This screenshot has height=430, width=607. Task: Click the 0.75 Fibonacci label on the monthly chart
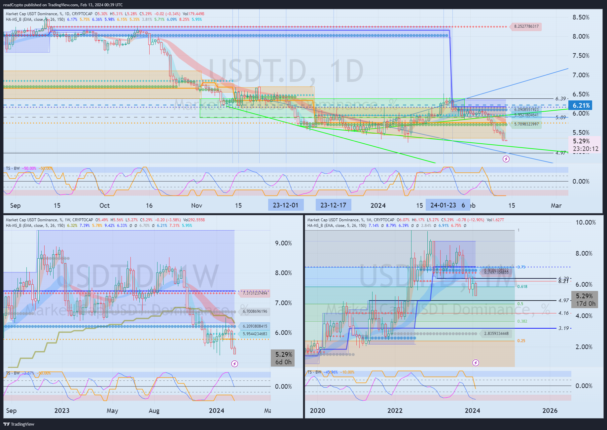(x=521, y=267)
